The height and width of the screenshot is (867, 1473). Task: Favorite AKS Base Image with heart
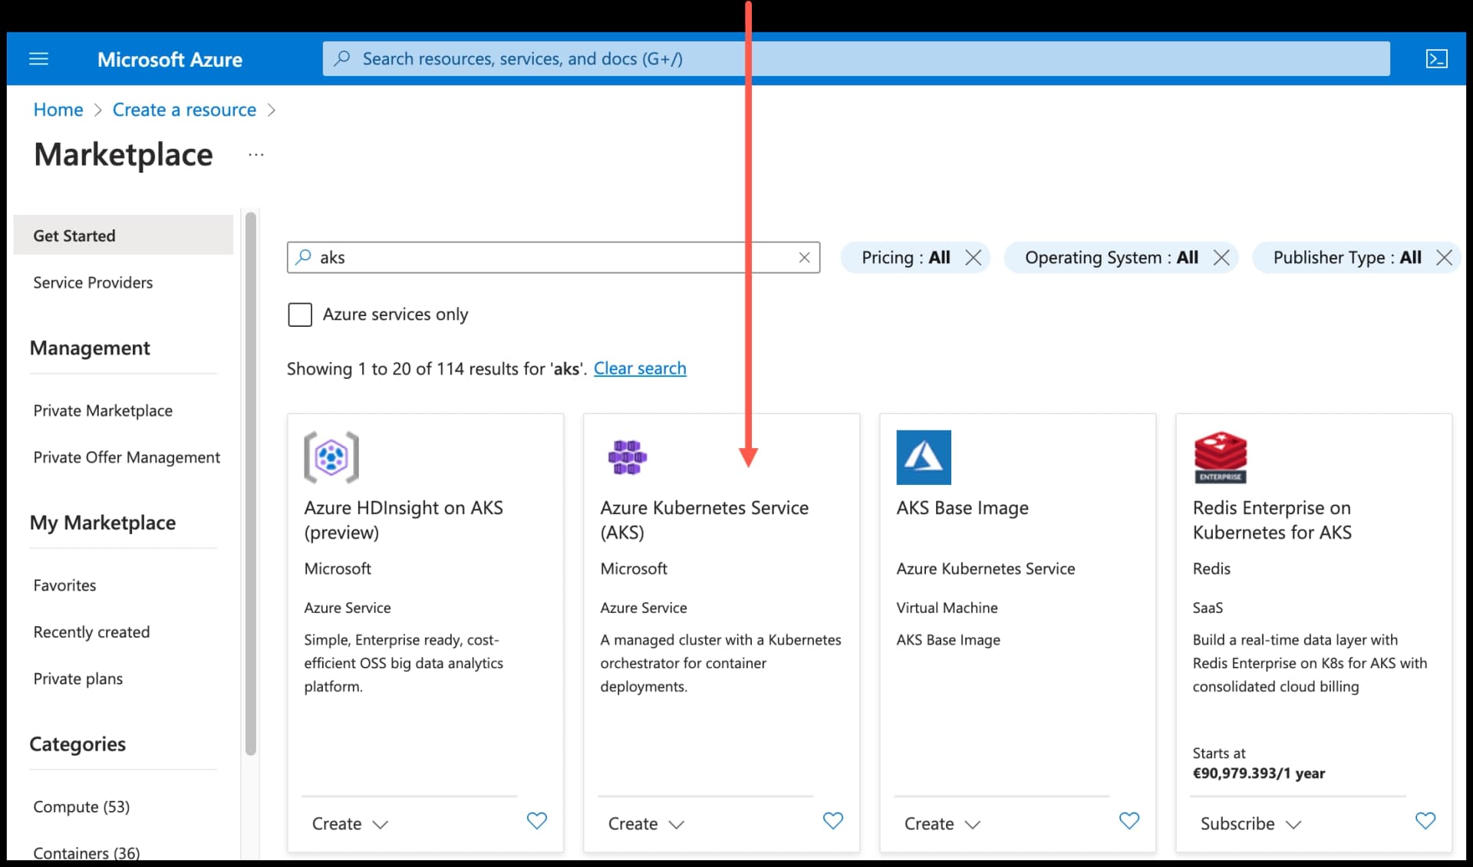point(1129,821)
